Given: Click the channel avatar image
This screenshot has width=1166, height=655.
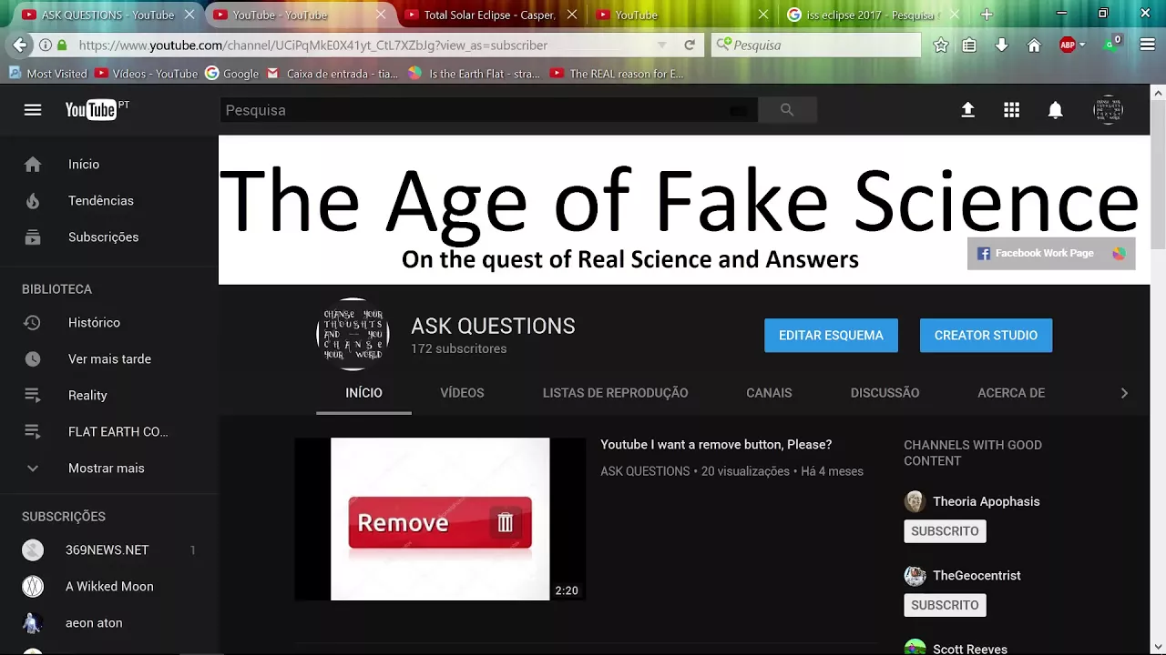Looking at the screenshot, I should click(x=353, y=335).
